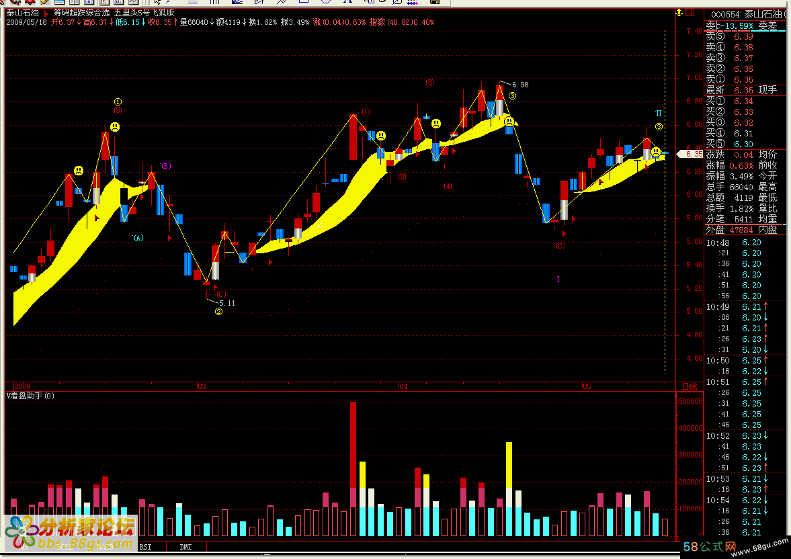Select the 买⑤ 6.30 bid row
This screenshot has width=791, height=559.
pyautogui.click(x=745, y=144)
